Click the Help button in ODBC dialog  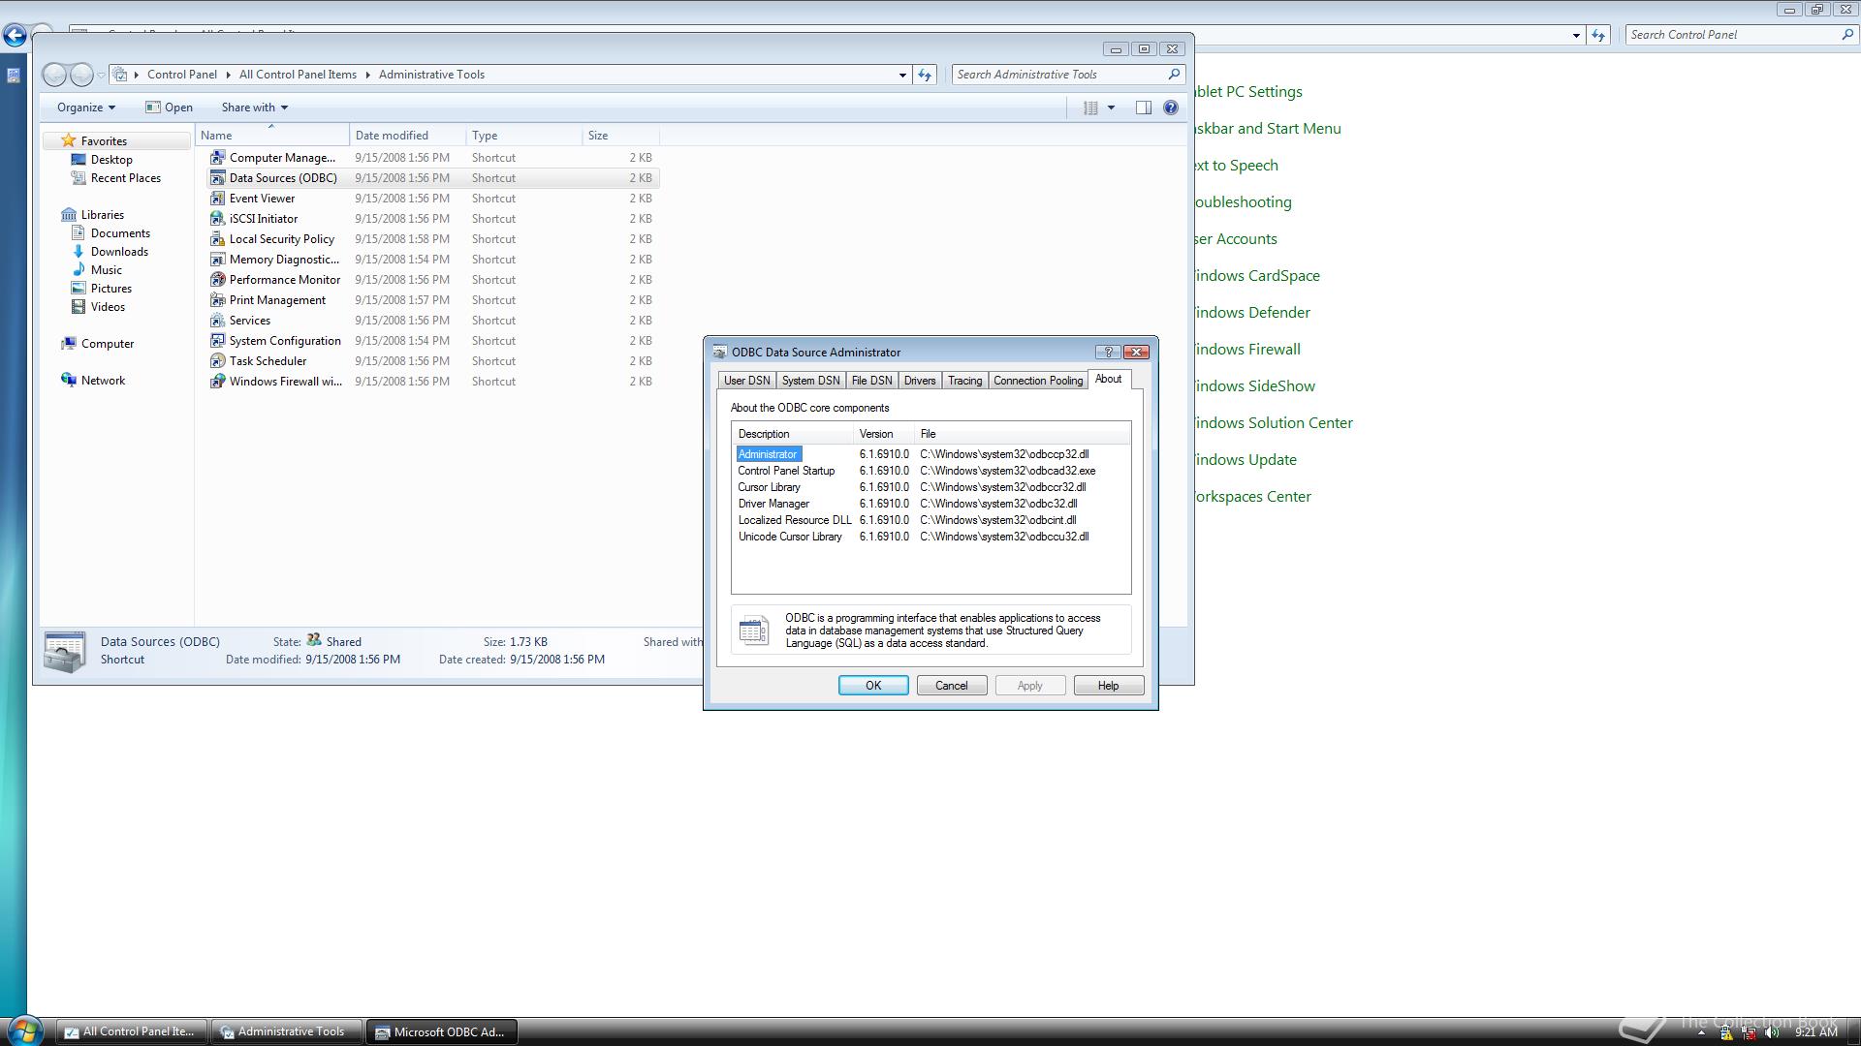1109,686
